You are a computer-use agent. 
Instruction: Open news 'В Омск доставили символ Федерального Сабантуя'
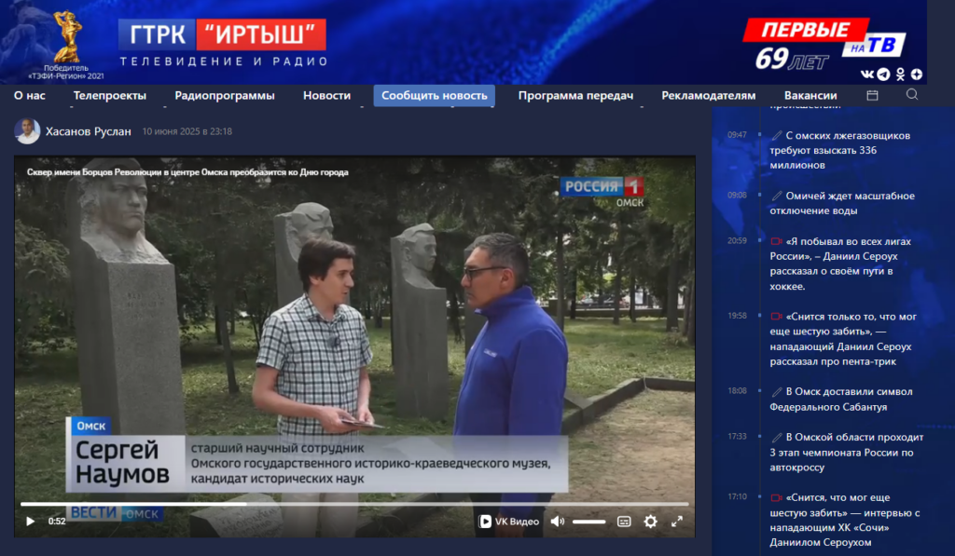pyautogui.click(x=841, y=399)
